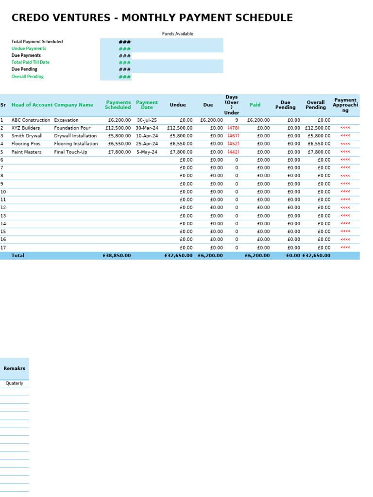This screenshot has width=373, height=497.
Task: Click the Payments Scheduled column header
Action: click(118, 105)
